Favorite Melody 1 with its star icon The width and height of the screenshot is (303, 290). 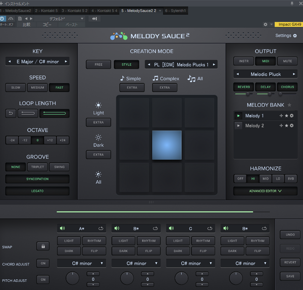(286, 116)
